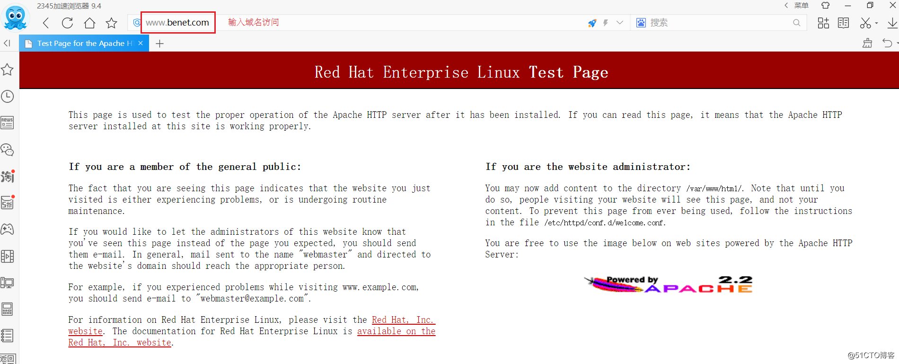Expand the address bar dropdown chevron
This screenshot has height=364, width=899.
[x=620, y=23]
